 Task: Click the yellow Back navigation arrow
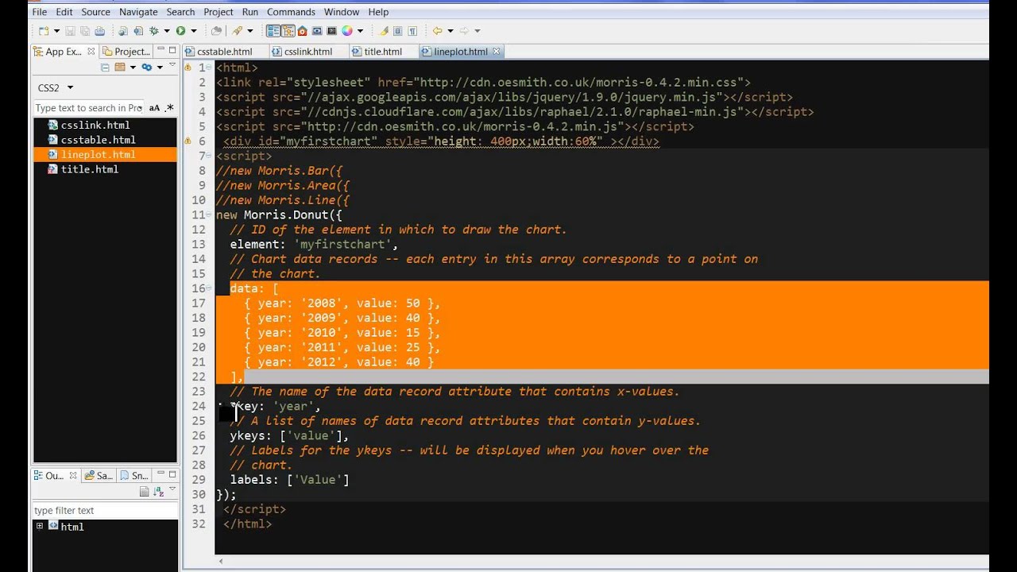437,31
